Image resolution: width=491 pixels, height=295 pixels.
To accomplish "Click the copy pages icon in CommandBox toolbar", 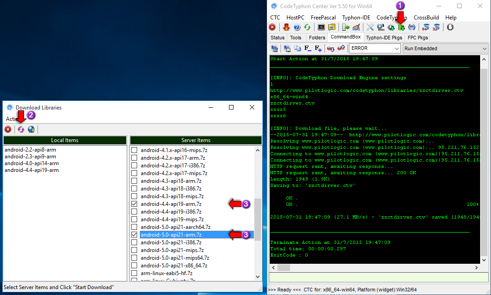I will [297, 48].
